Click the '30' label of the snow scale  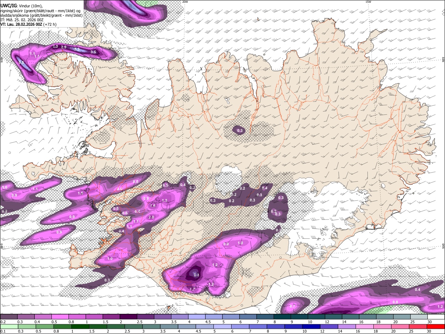click(430, 322)
